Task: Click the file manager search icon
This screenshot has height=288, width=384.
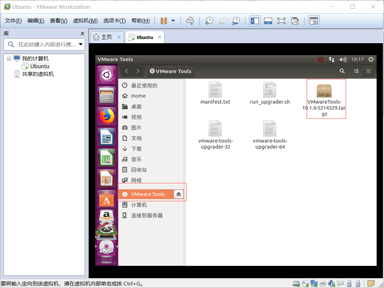Action: tap(342, 71)
